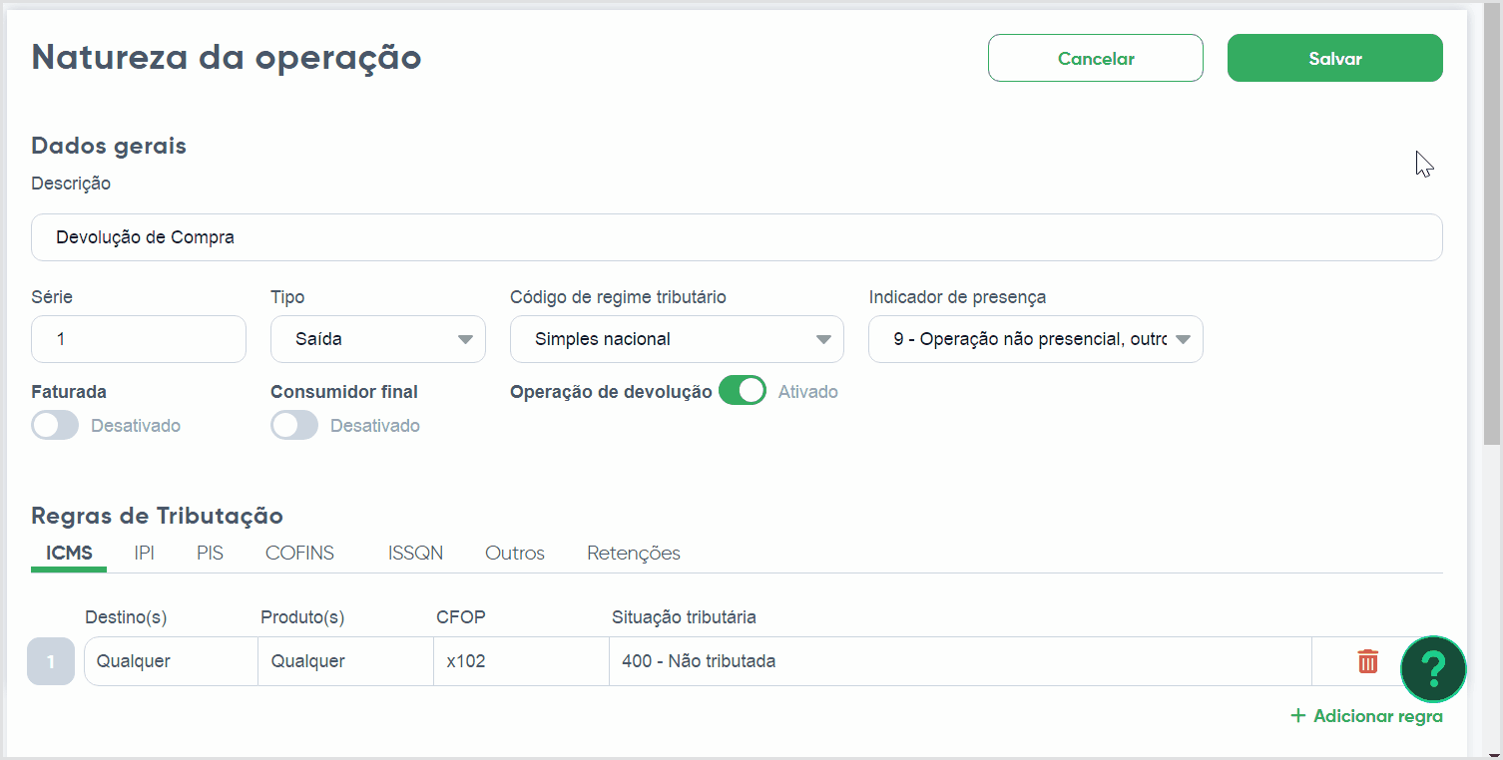1503x760 pixels.
Task: Switch to the Outros tab
Action: pos(515,553)
